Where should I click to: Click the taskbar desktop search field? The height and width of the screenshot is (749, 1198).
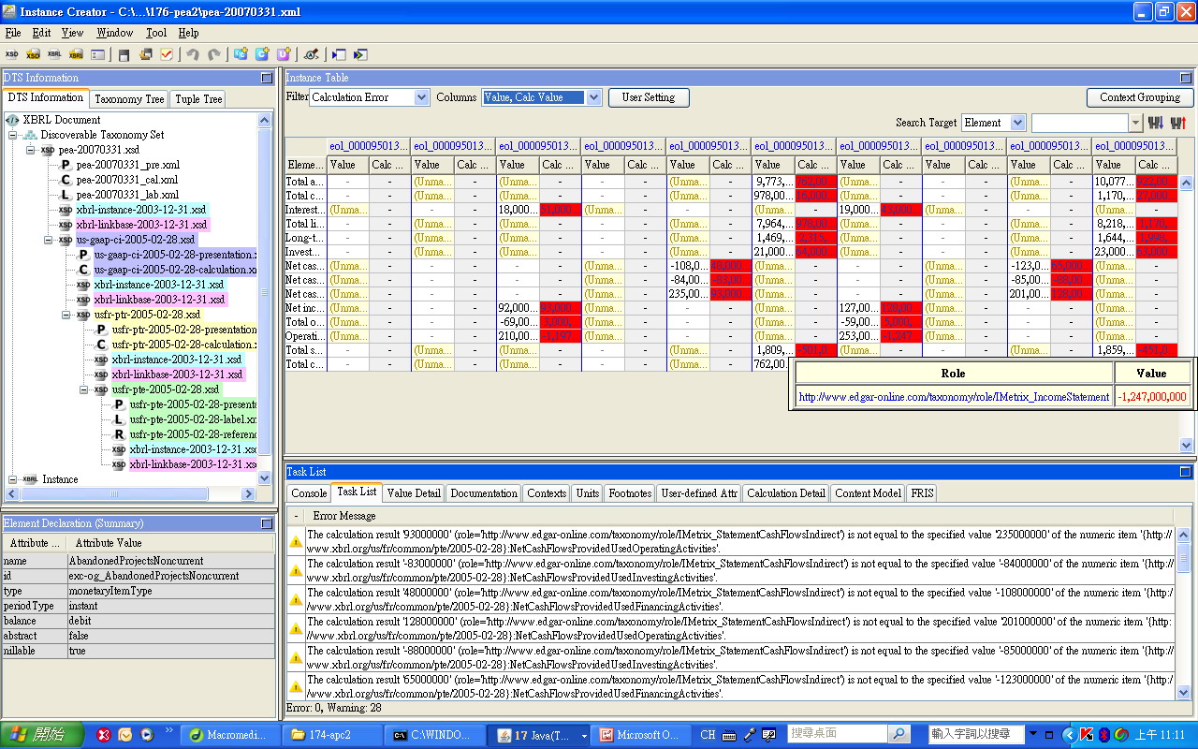[x=837, y=734]
